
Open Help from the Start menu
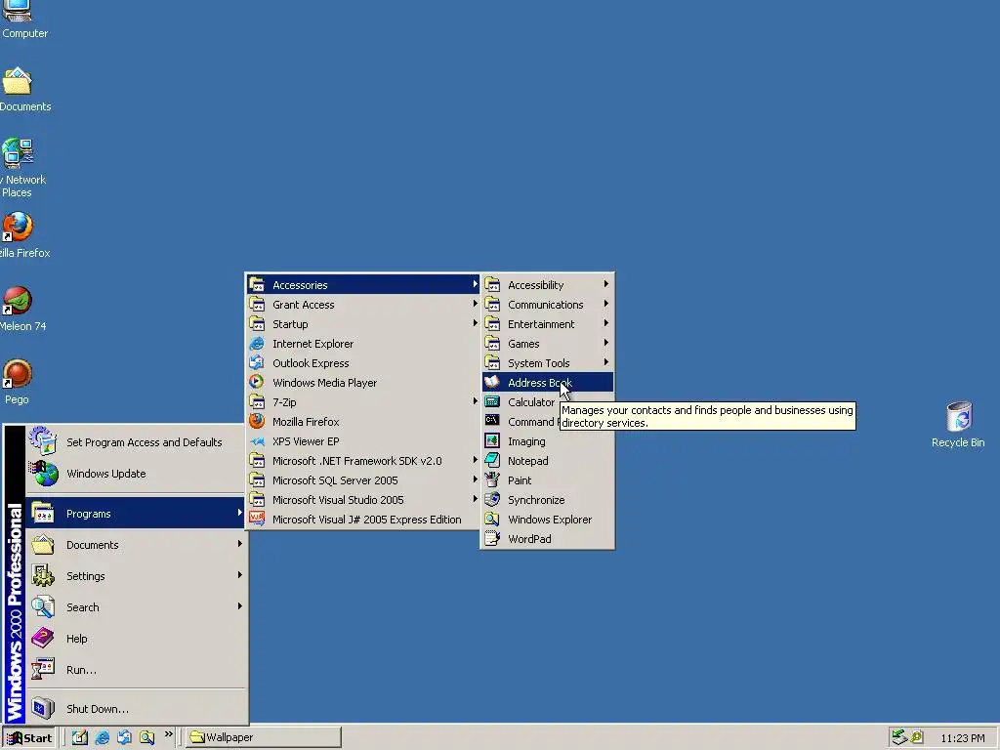(135, 639)
